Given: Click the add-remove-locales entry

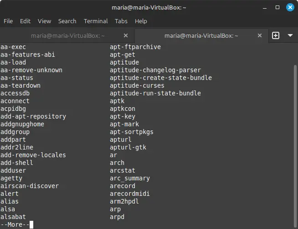Looking at the screenshot, I should coord(33,155).
